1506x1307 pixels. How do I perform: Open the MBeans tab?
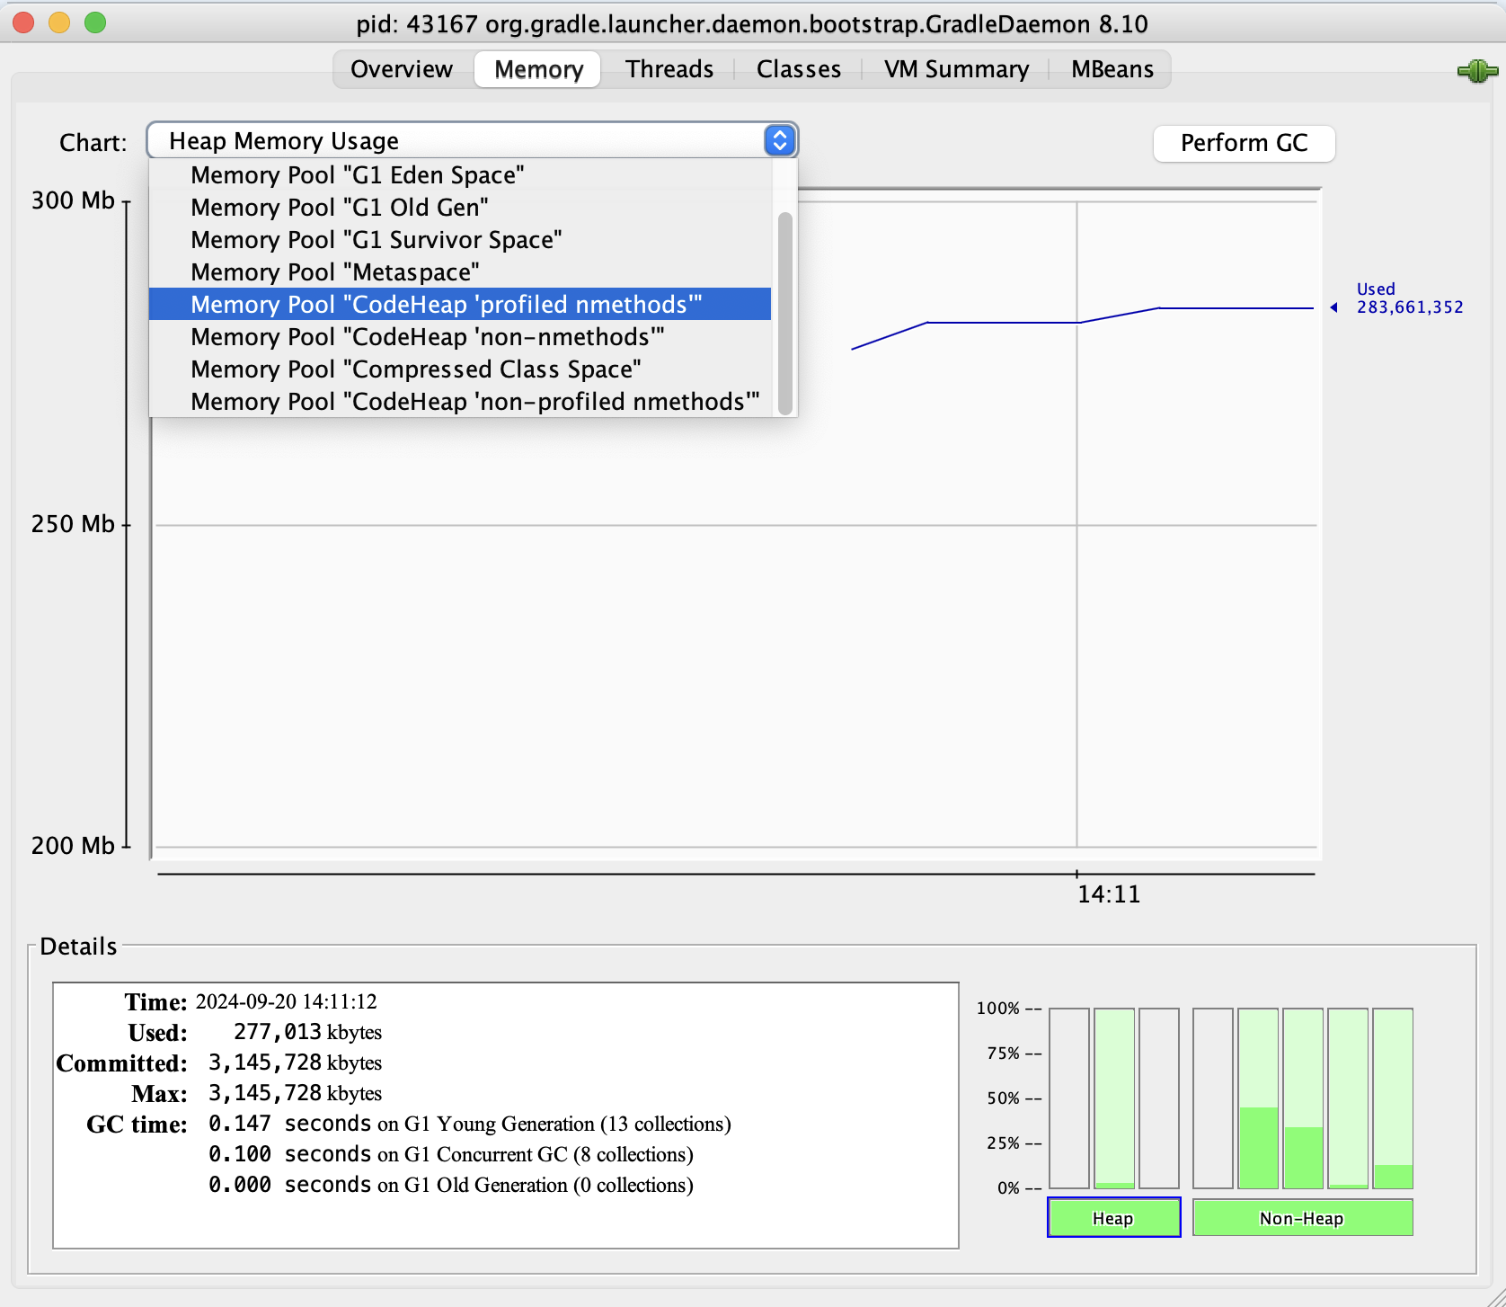[1111, 68]
